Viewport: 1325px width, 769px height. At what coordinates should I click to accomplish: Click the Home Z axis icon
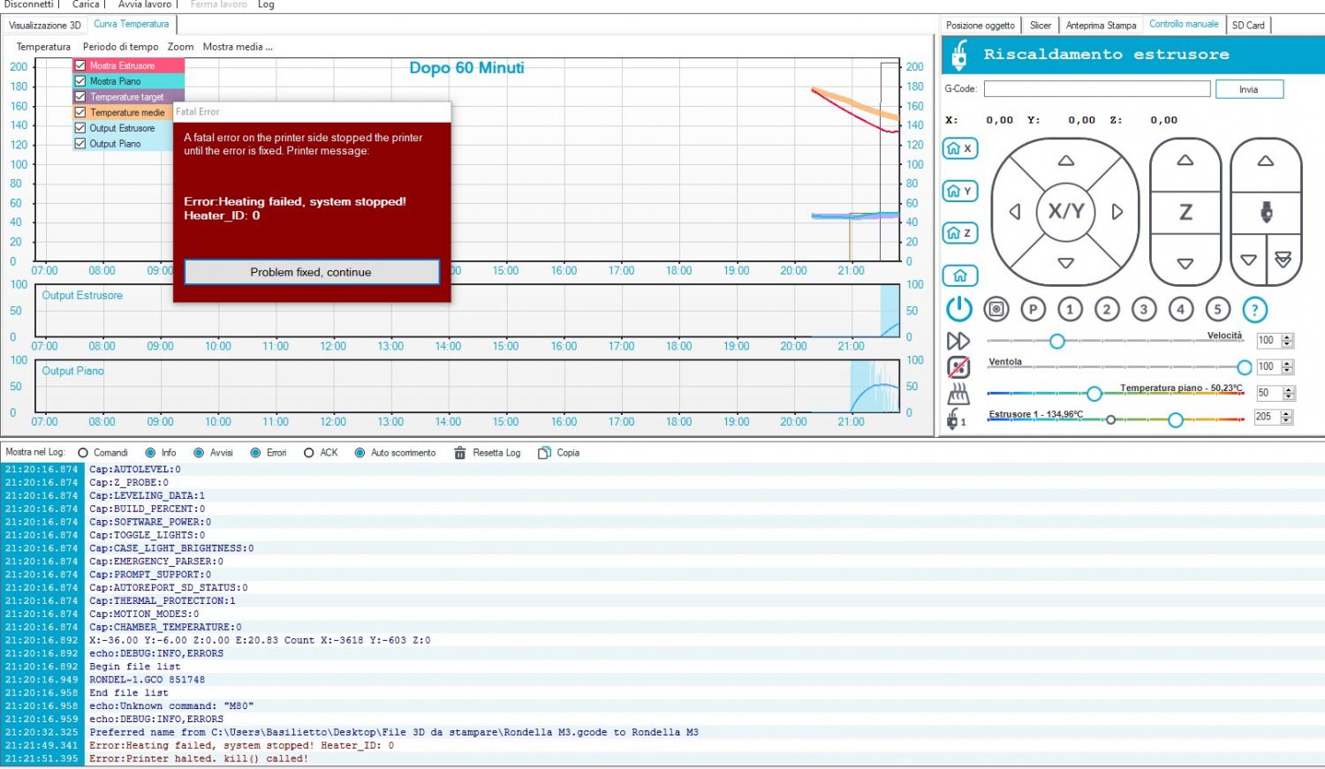coord(959,233)
